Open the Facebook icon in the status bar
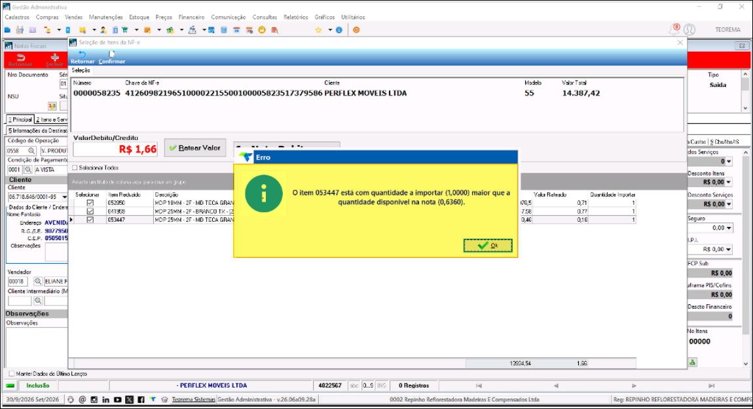Image resolution: width=753 pixels, height=409 pixels. tap(141, 399)
